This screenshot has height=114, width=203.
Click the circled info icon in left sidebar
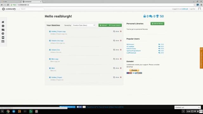pyautogui.click(x=3, y=26)
